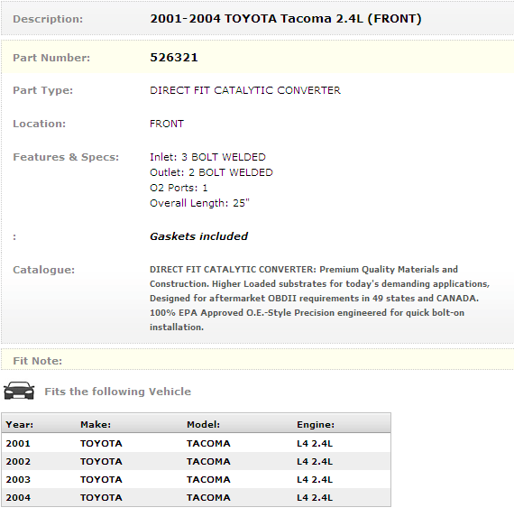Click TACOMA in the 2001 row
Viewport: 514px width, 526px height.
(208, 444)
